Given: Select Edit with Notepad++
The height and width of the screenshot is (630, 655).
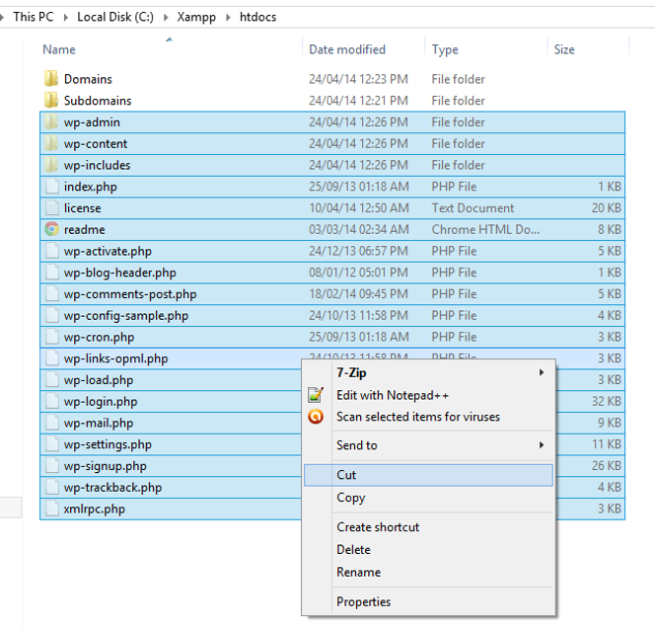Looking at the screenshot, I should (428, 395).
